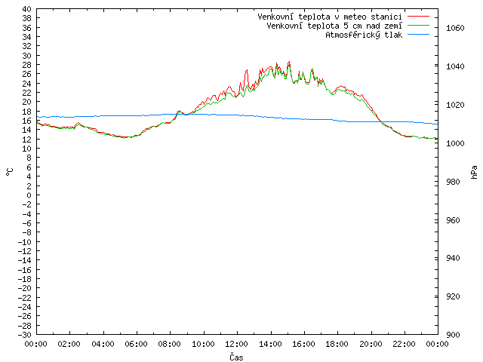Click the x-axis title 'Čas'
This screenshot has width=483, height=362.
236,357
